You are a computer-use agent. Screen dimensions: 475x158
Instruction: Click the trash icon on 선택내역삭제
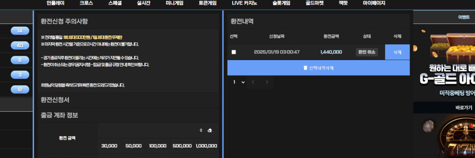click(305, 68)
